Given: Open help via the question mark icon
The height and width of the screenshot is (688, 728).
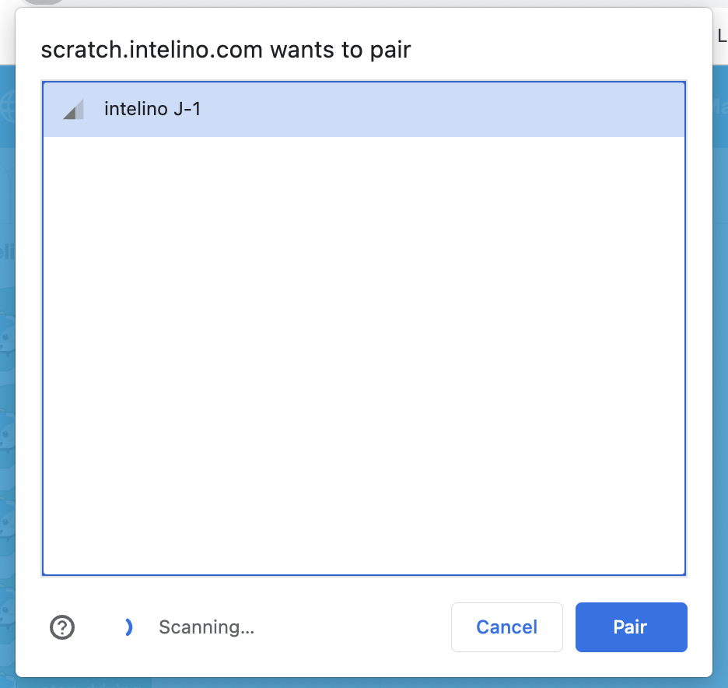Looking at the screenshot, I should (62, 627).
